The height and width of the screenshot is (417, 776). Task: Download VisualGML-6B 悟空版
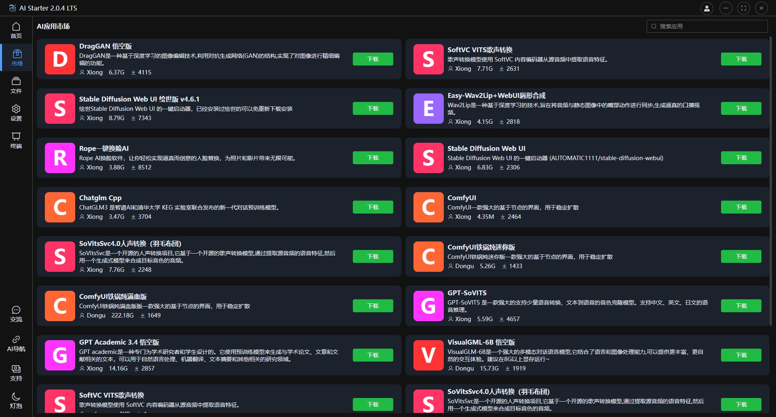[x=741, y=355]
